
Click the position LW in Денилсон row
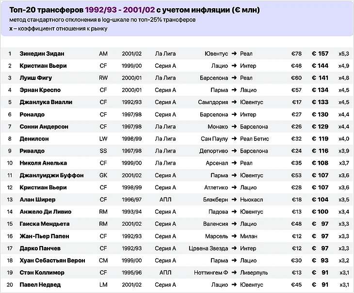(x=103, y=139)
